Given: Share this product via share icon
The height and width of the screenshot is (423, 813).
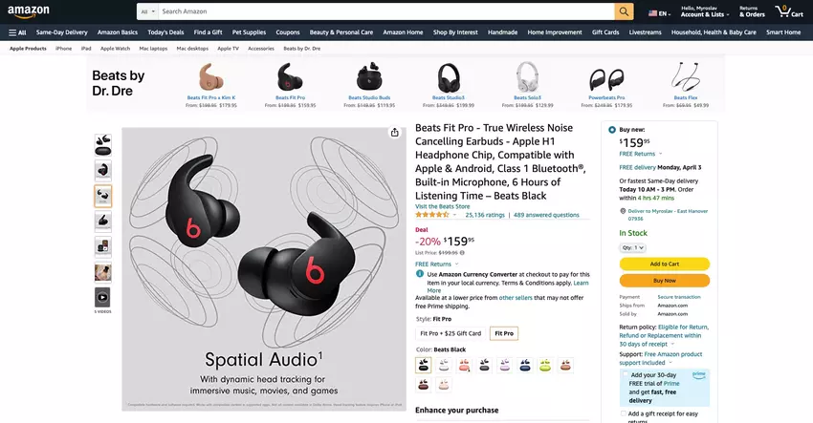Looking at the screenshot, I should [x=395, y=133].
